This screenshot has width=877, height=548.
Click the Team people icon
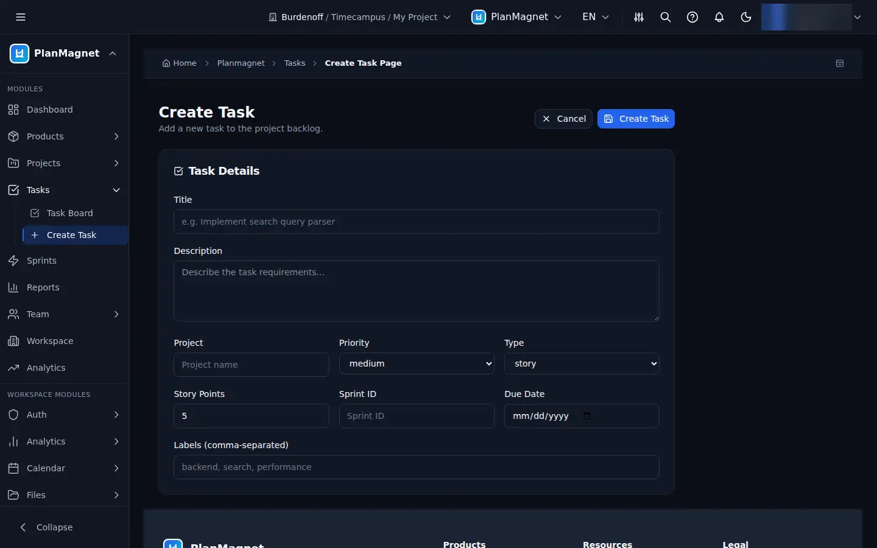(x=13, y=314)
